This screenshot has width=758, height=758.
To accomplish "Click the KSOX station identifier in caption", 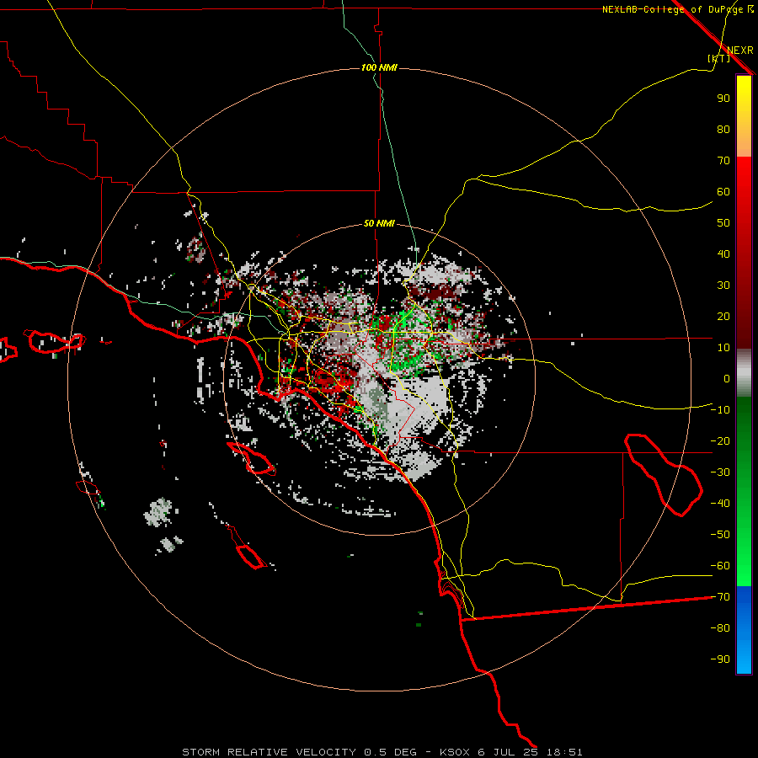I will (x=455, y=752).
